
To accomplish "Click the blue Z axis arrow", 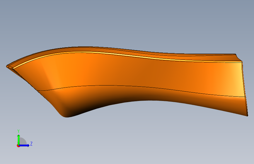I will click(24, 145).
